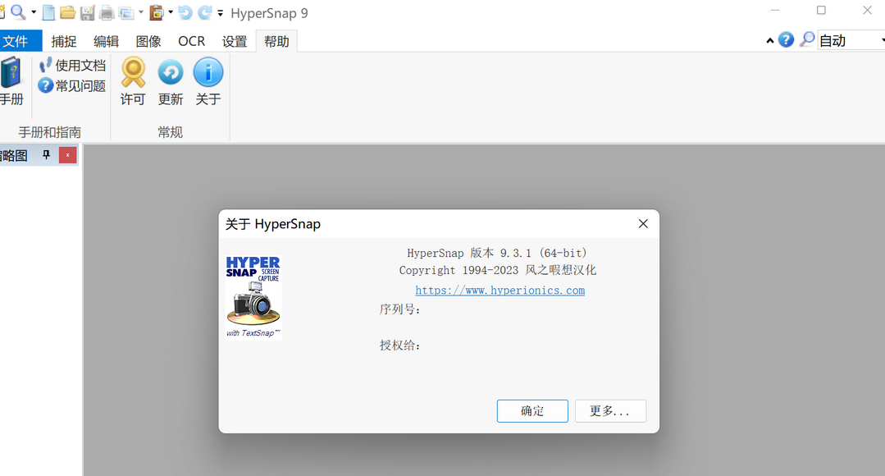Click the 授权给 label in About dialog
This screenshot has height=476, width=885.
(x=399, y=346)
